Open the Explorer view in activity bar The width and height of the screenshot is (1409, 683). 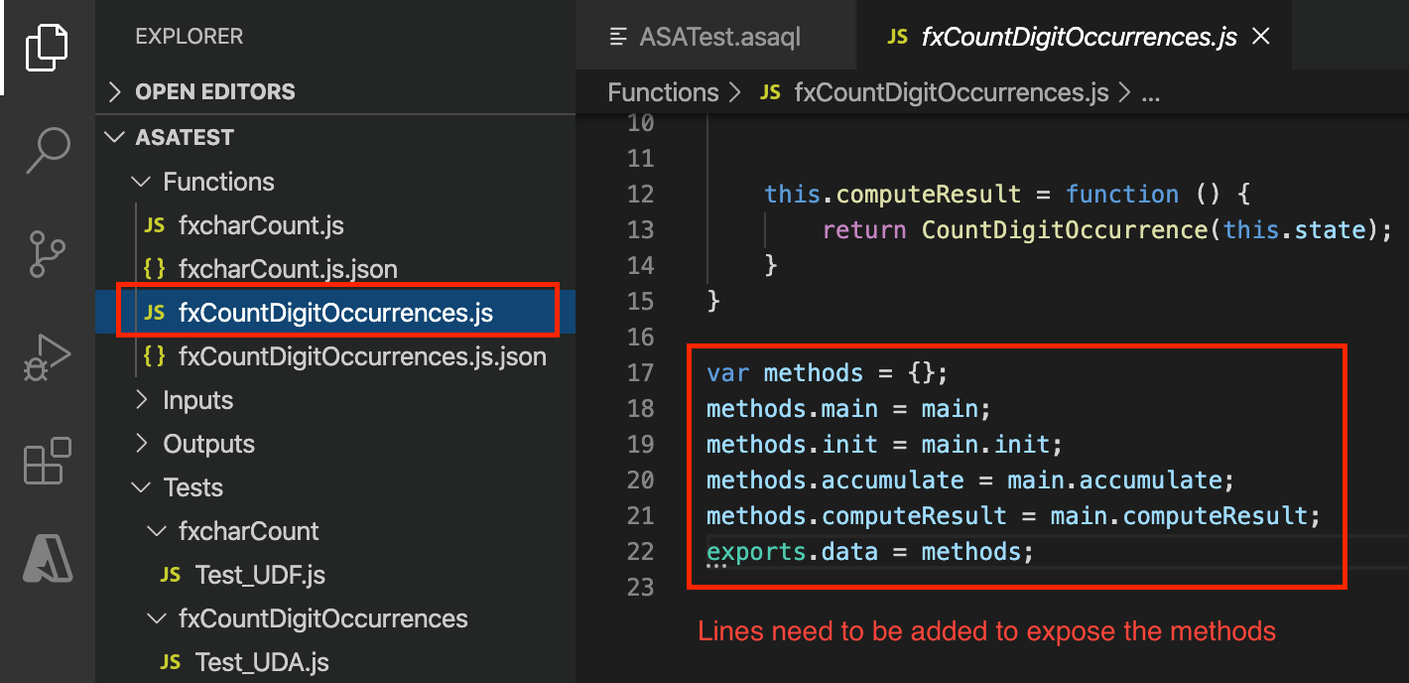click(47, 48)
